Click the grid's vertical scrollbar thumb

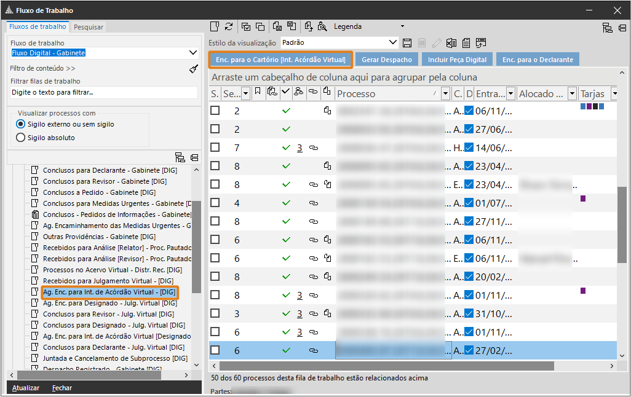622,225
